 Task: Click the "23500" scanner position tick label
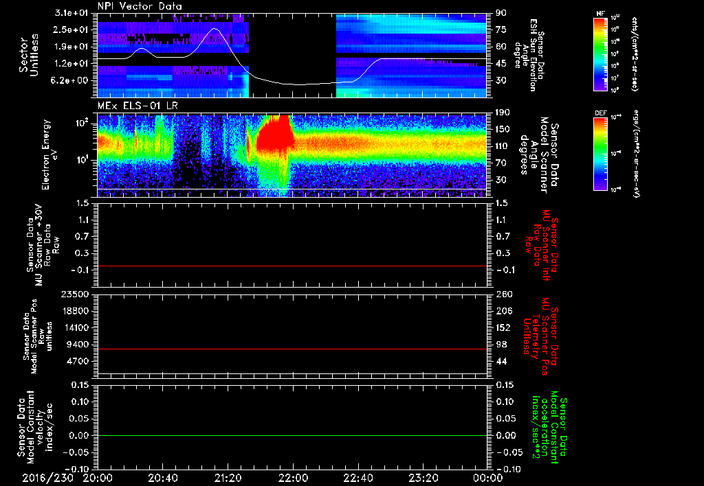(x=75, y=294)
